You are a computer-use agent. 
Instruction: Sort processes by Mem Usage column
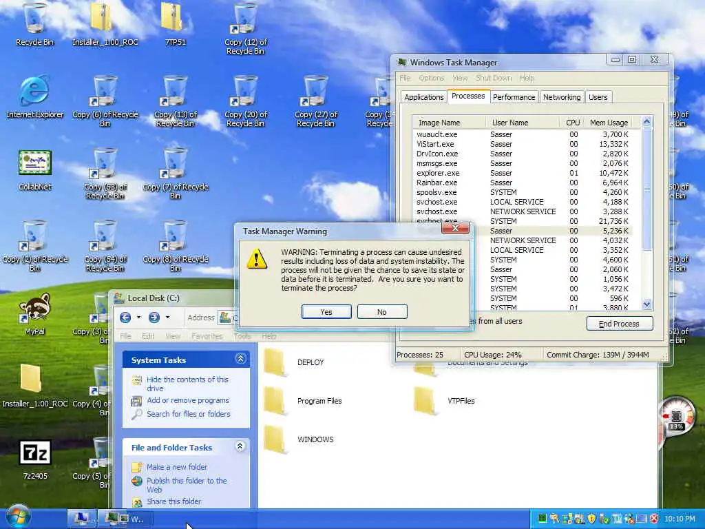[x=609, y=123]
